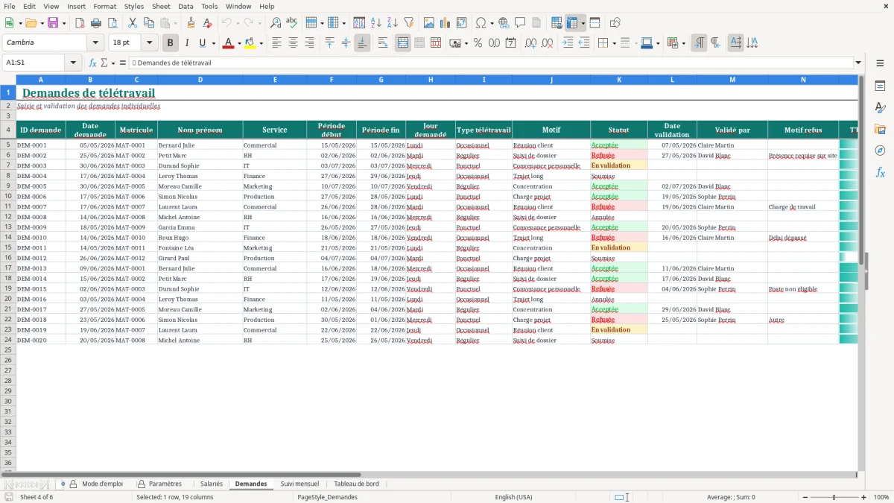Open the Format menu
894x503 pixels.
tap(105, 6)
